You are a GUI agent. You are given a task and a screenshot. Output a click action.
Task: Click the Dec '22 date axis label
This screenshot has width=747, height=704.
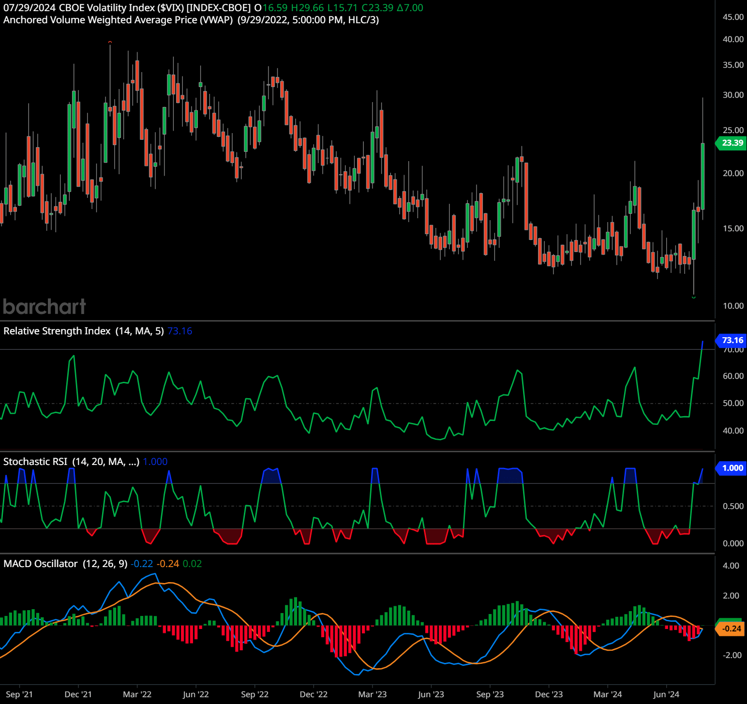(x=314, y=694)
